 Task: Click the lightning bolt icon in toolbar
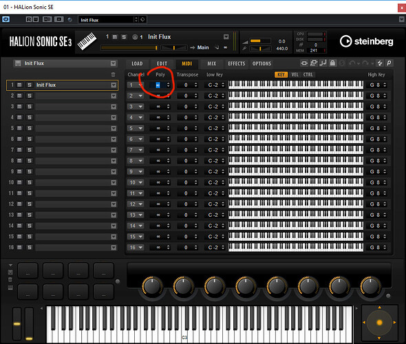[x=380, y=63]
